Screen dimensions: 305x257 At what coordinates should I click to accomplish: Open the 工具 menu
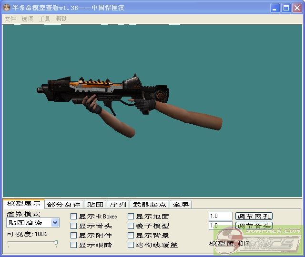[44, 19]
